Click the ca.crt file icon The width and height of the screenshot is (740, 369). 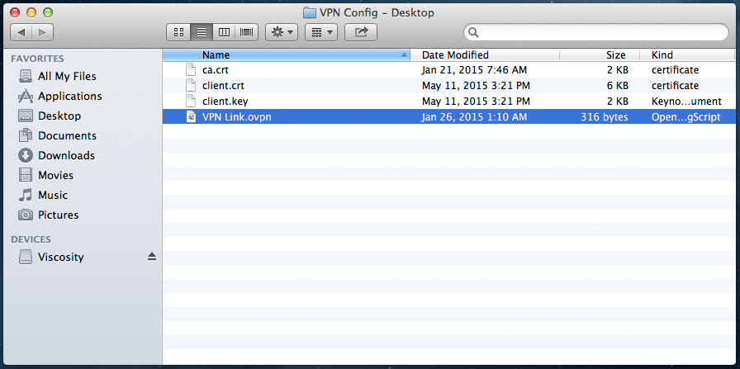(x=191, y=70)
